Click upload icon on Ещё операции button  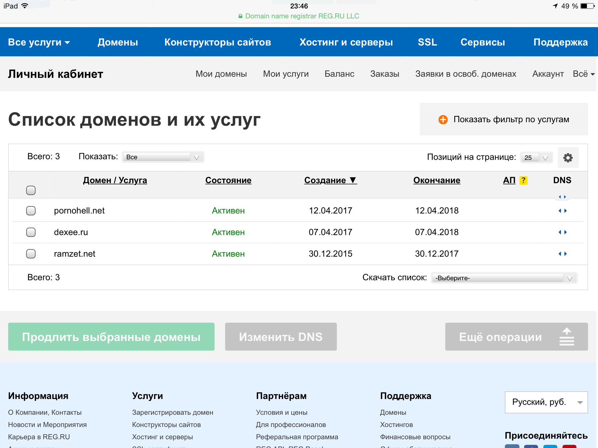tap(566, 337)
